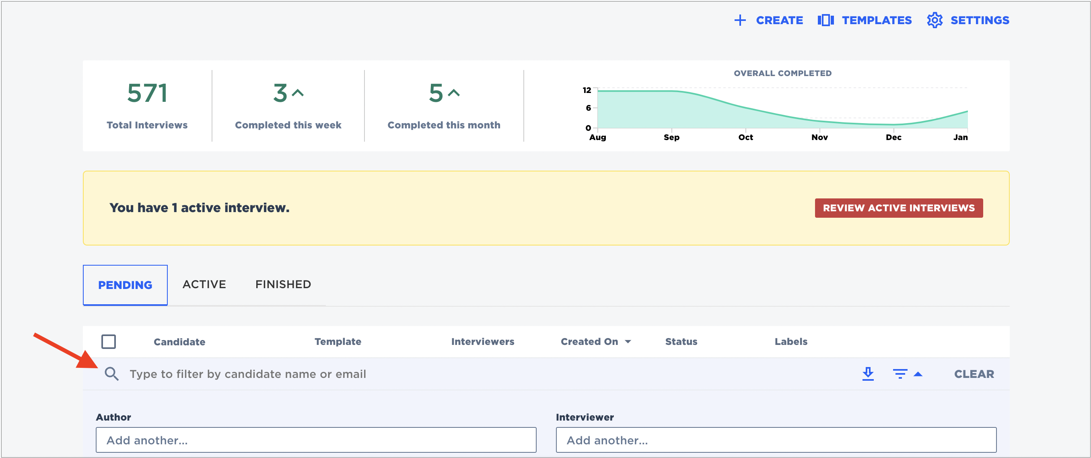
Task: Click the Author filter label
Action: click(113, 417)
